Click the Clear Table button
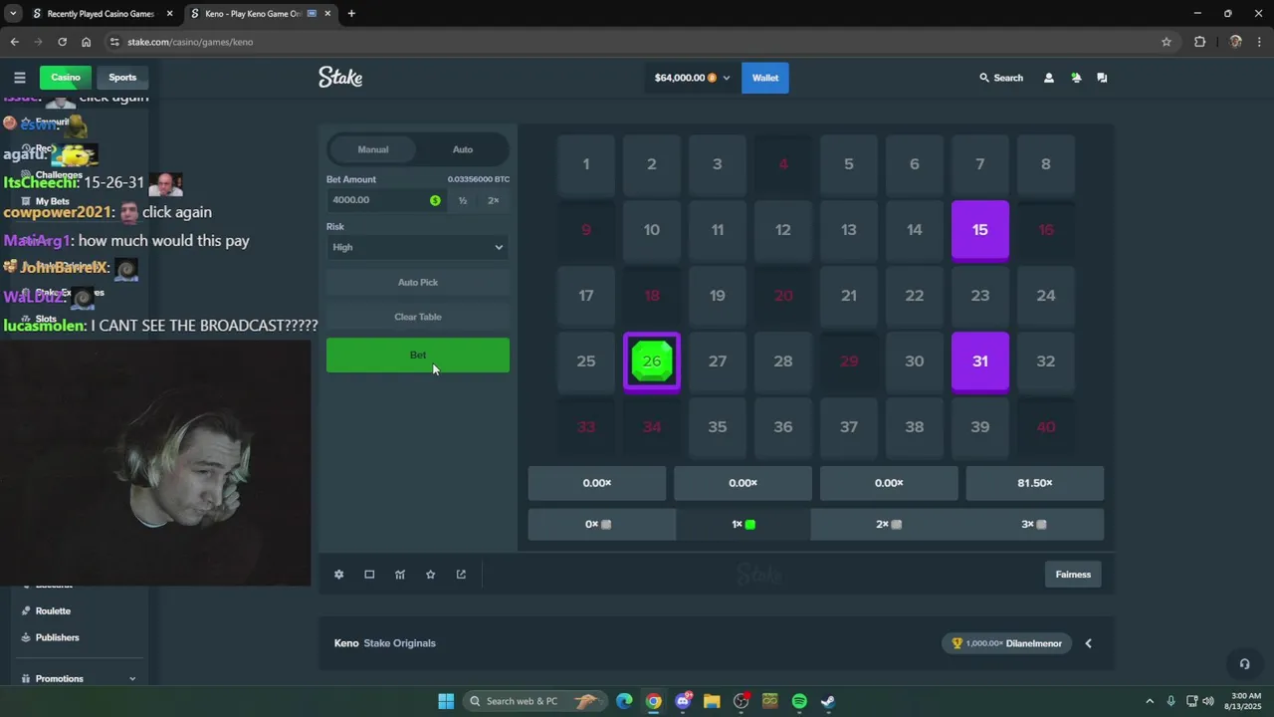The height and width of the screenshot is (717, 1274). [x=418, y=317]
